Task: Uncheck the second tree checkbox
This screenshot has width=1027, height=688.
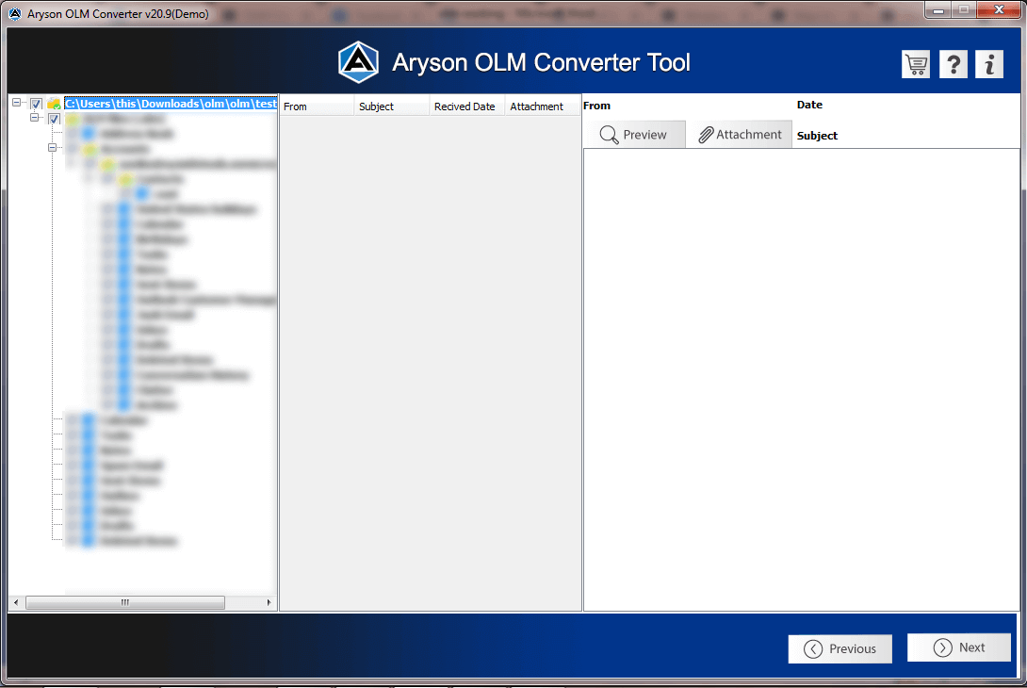Action: pos(54,119)
